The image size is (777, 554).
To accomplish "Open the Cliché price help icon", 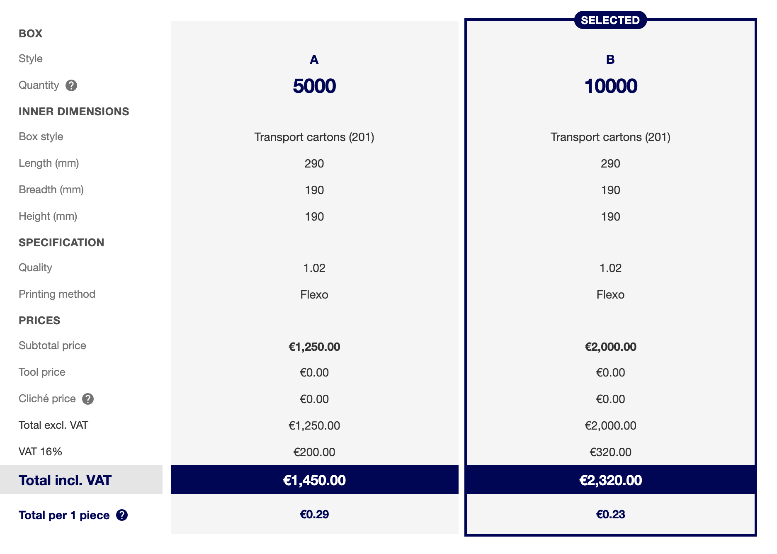I will 88,399.
